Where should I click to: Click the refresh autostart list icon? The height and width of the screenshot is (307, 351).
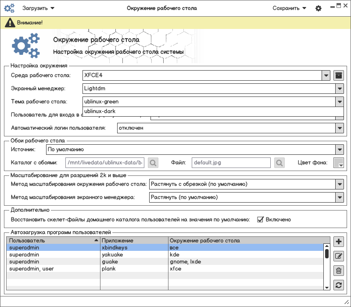(x=338, y=285)
